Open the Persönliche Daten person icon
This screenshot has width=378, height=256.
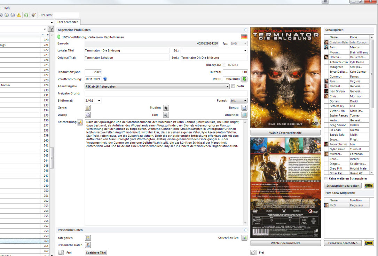[x=88, y=245]
